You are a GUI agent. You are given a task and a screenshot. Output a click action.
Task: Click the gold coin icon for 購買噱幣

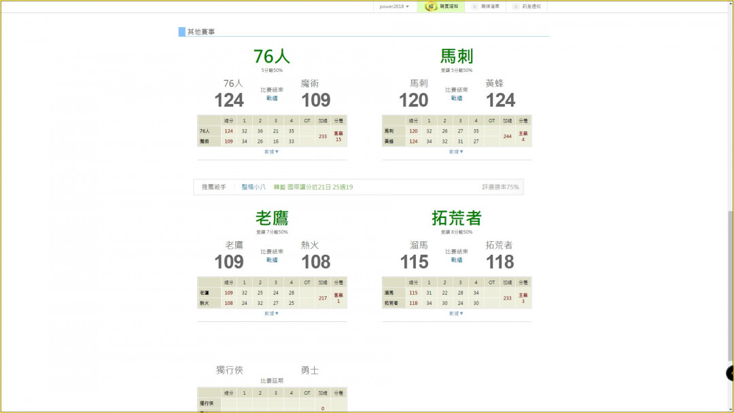431,7
